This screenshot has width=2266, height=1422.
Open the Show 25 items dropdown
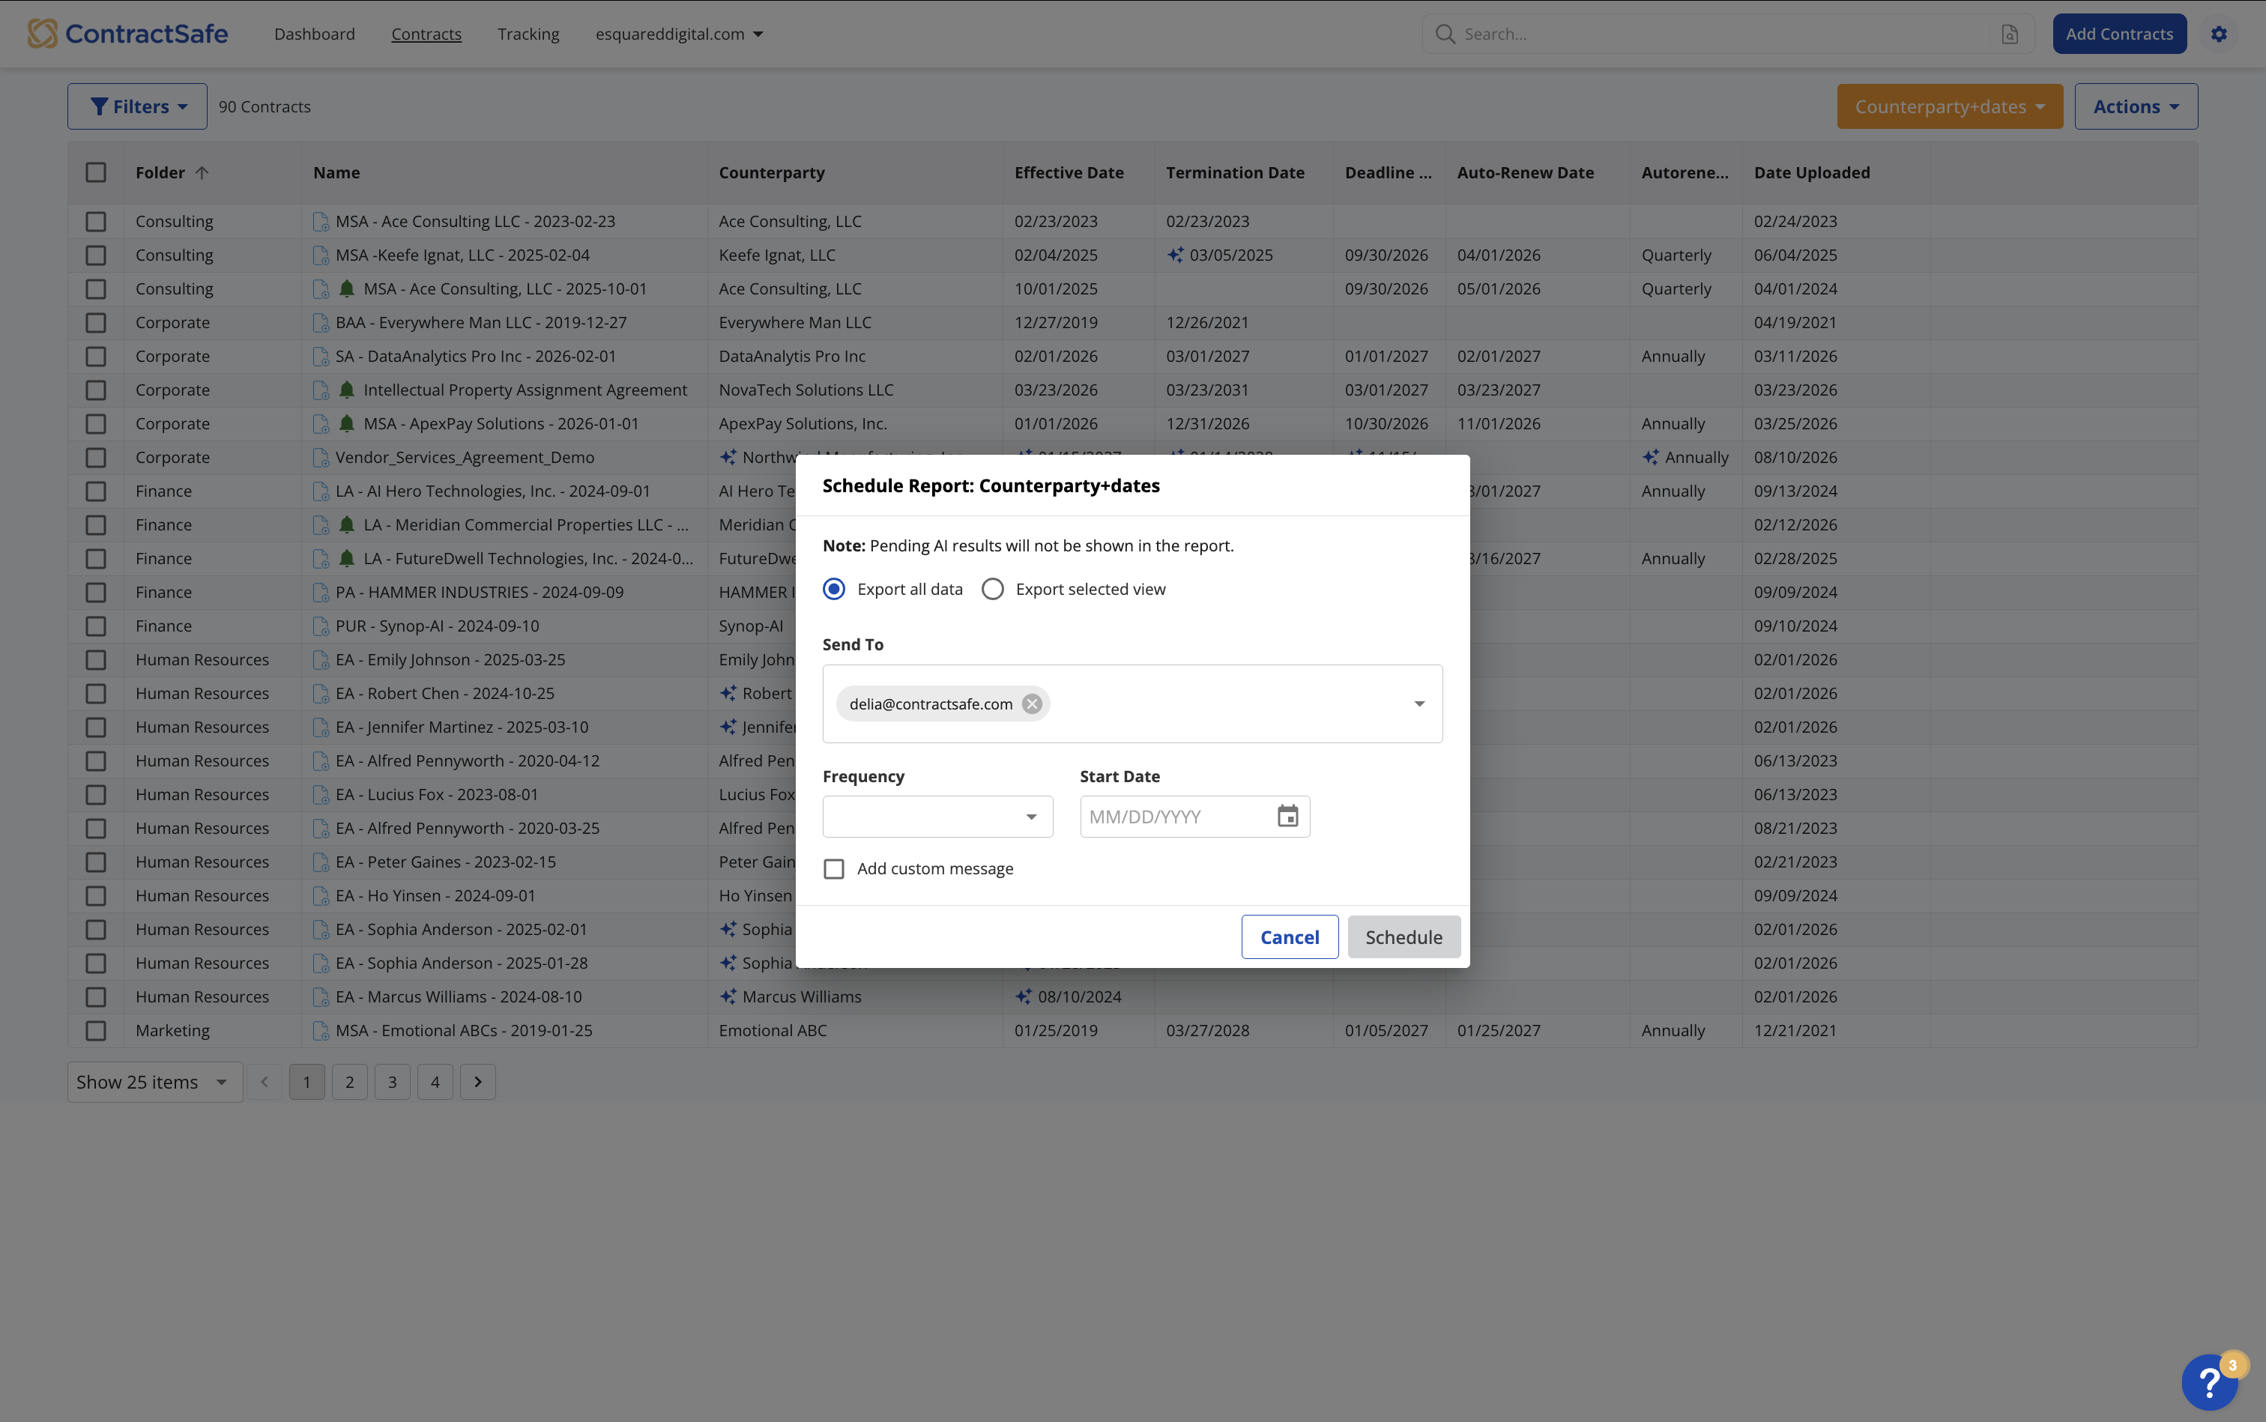(x=155, y=1082)
